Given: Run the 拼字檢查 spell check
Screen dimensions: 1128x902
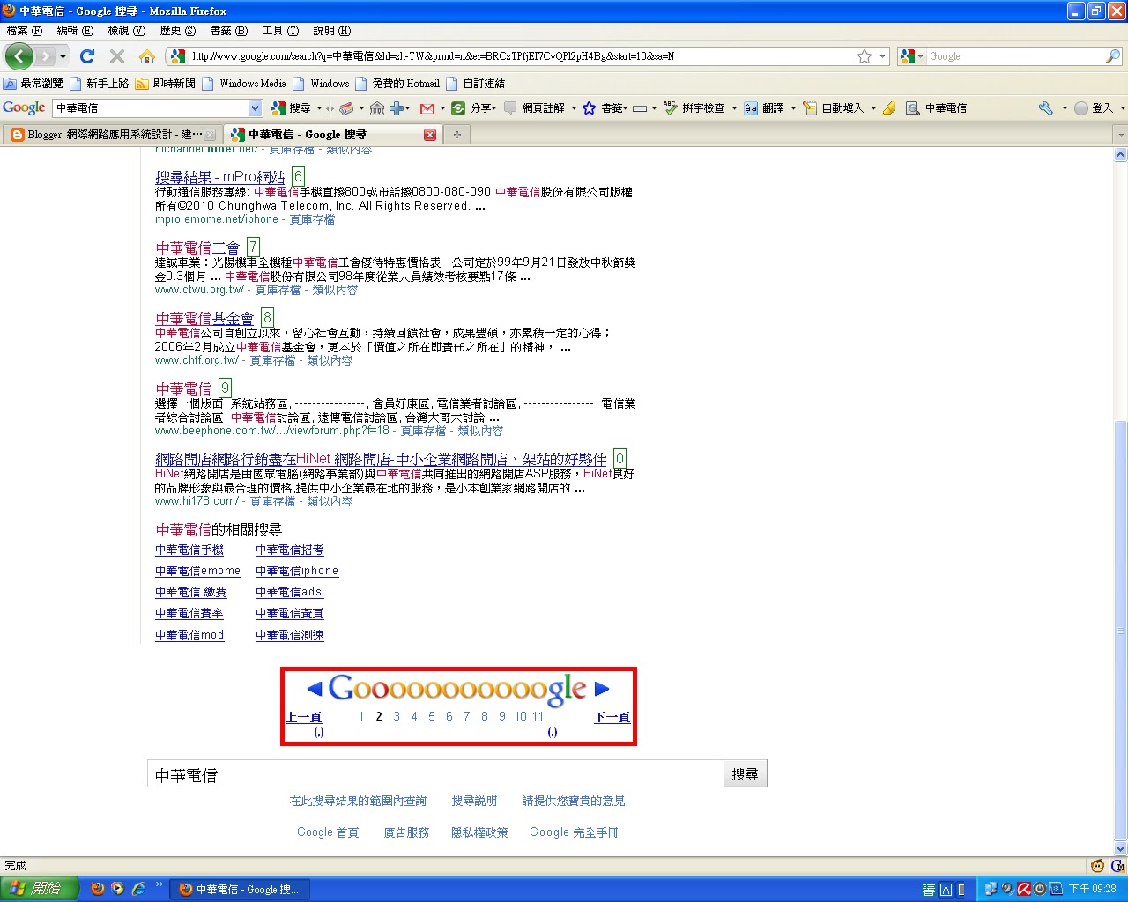Looking at the screenshot, I should pyautogui.click(x=694, y=108).
